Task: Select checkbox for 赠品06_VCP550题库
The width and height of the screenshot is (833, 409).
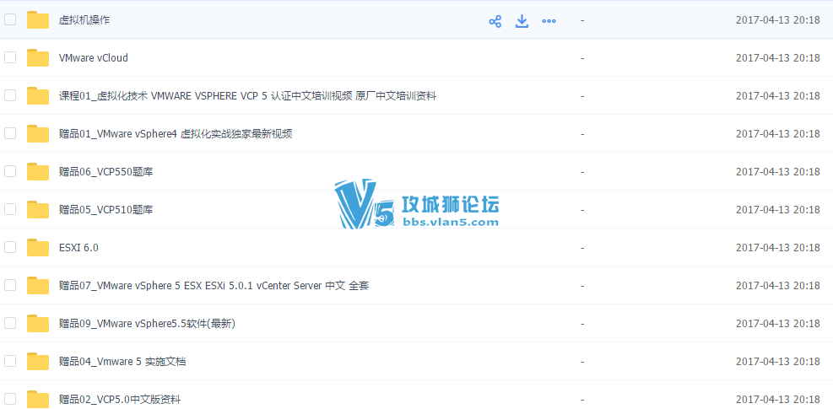Action: (10, 171)
